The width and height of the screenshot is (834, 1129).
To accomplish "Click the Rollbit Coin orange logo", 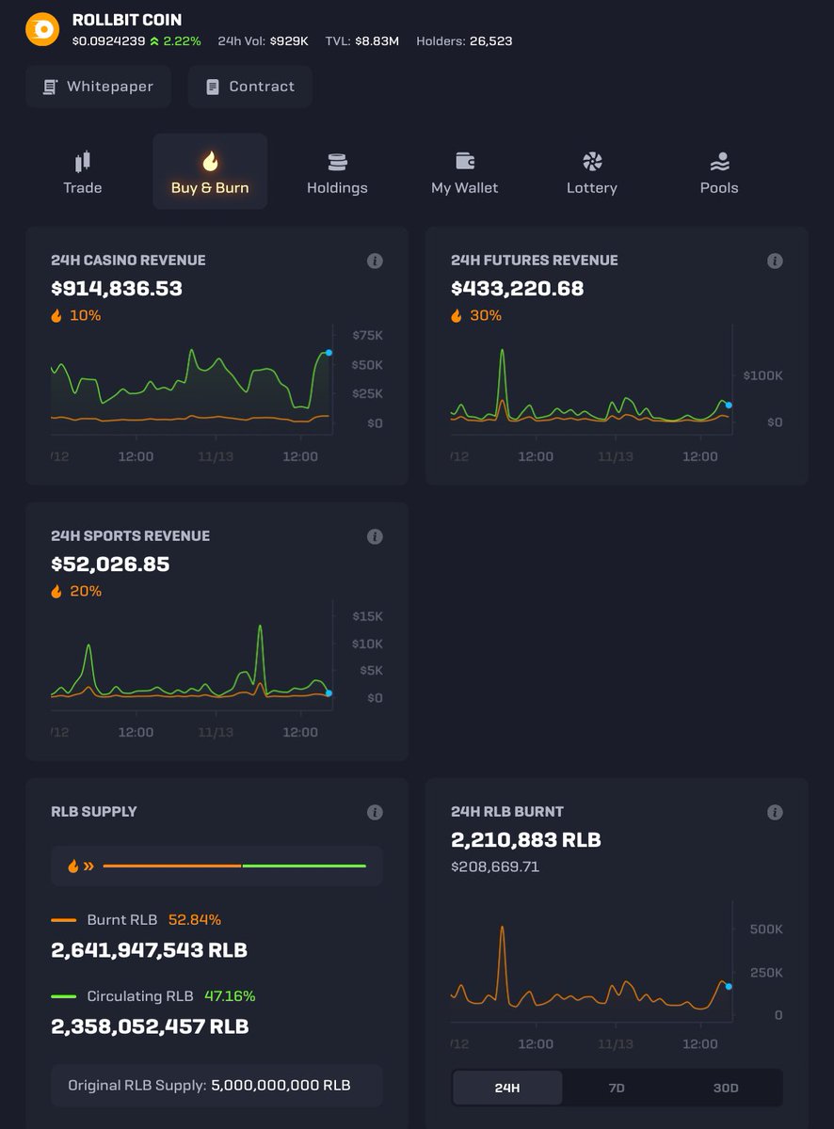I will point(42,30).
